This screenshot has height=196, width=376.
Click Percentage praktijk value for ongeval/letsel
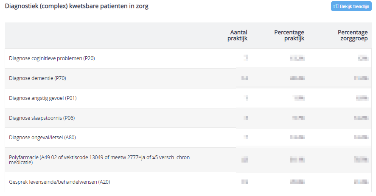tap(297, 137)
